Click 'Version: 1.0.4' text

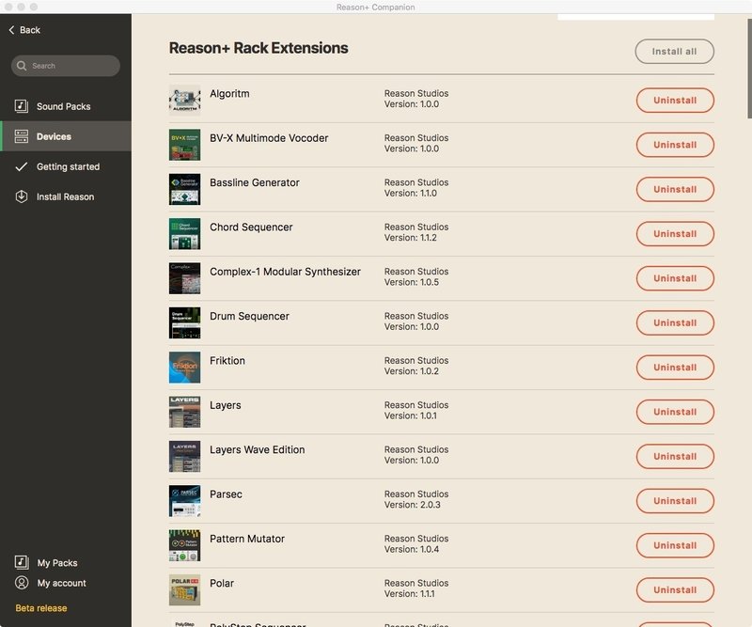click(x=412, y=549)
